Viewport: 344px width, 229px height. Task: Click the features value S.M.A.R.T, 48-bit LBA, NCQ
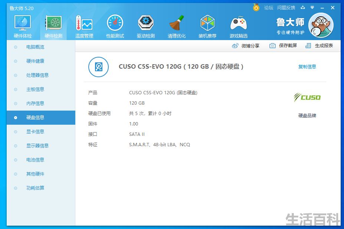click(x=160, y=144)
